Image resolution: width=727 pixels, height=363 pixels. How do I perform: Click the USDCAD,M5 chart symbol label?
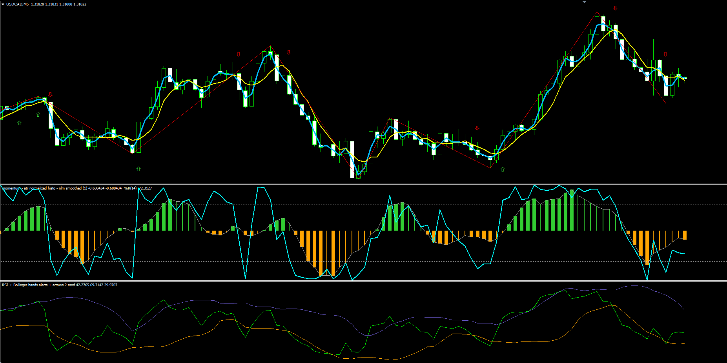click(17, 4)
